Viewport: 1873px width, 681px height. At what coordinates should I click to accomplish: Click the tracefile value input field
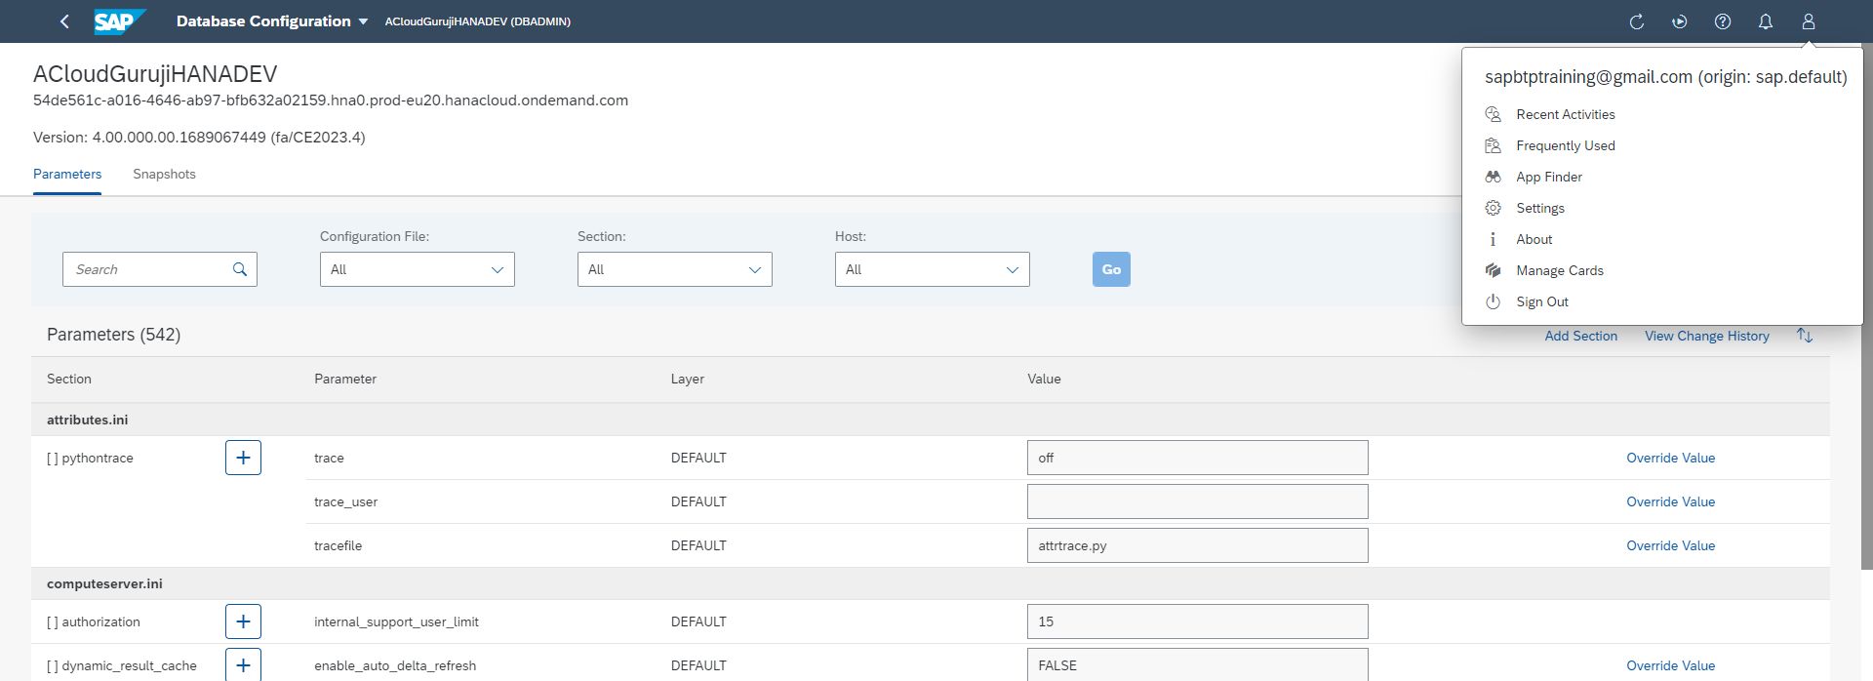(1197, 545)
